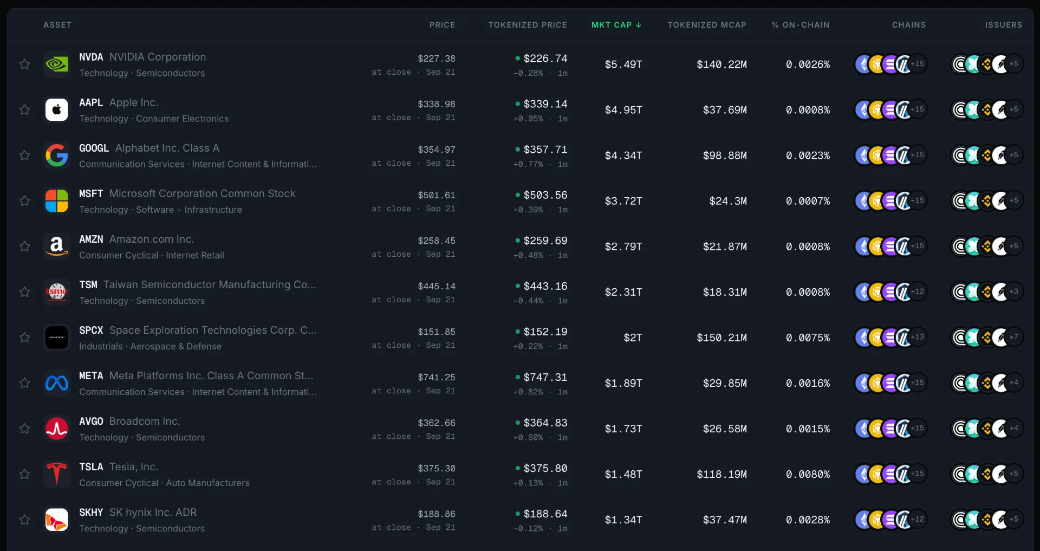Open the Apple Inc. asset link

[134, 102]
